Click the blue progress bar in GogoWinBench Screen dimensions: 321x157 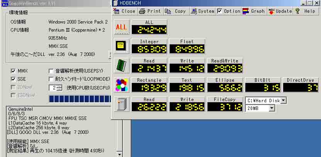[x=80, y=99]
